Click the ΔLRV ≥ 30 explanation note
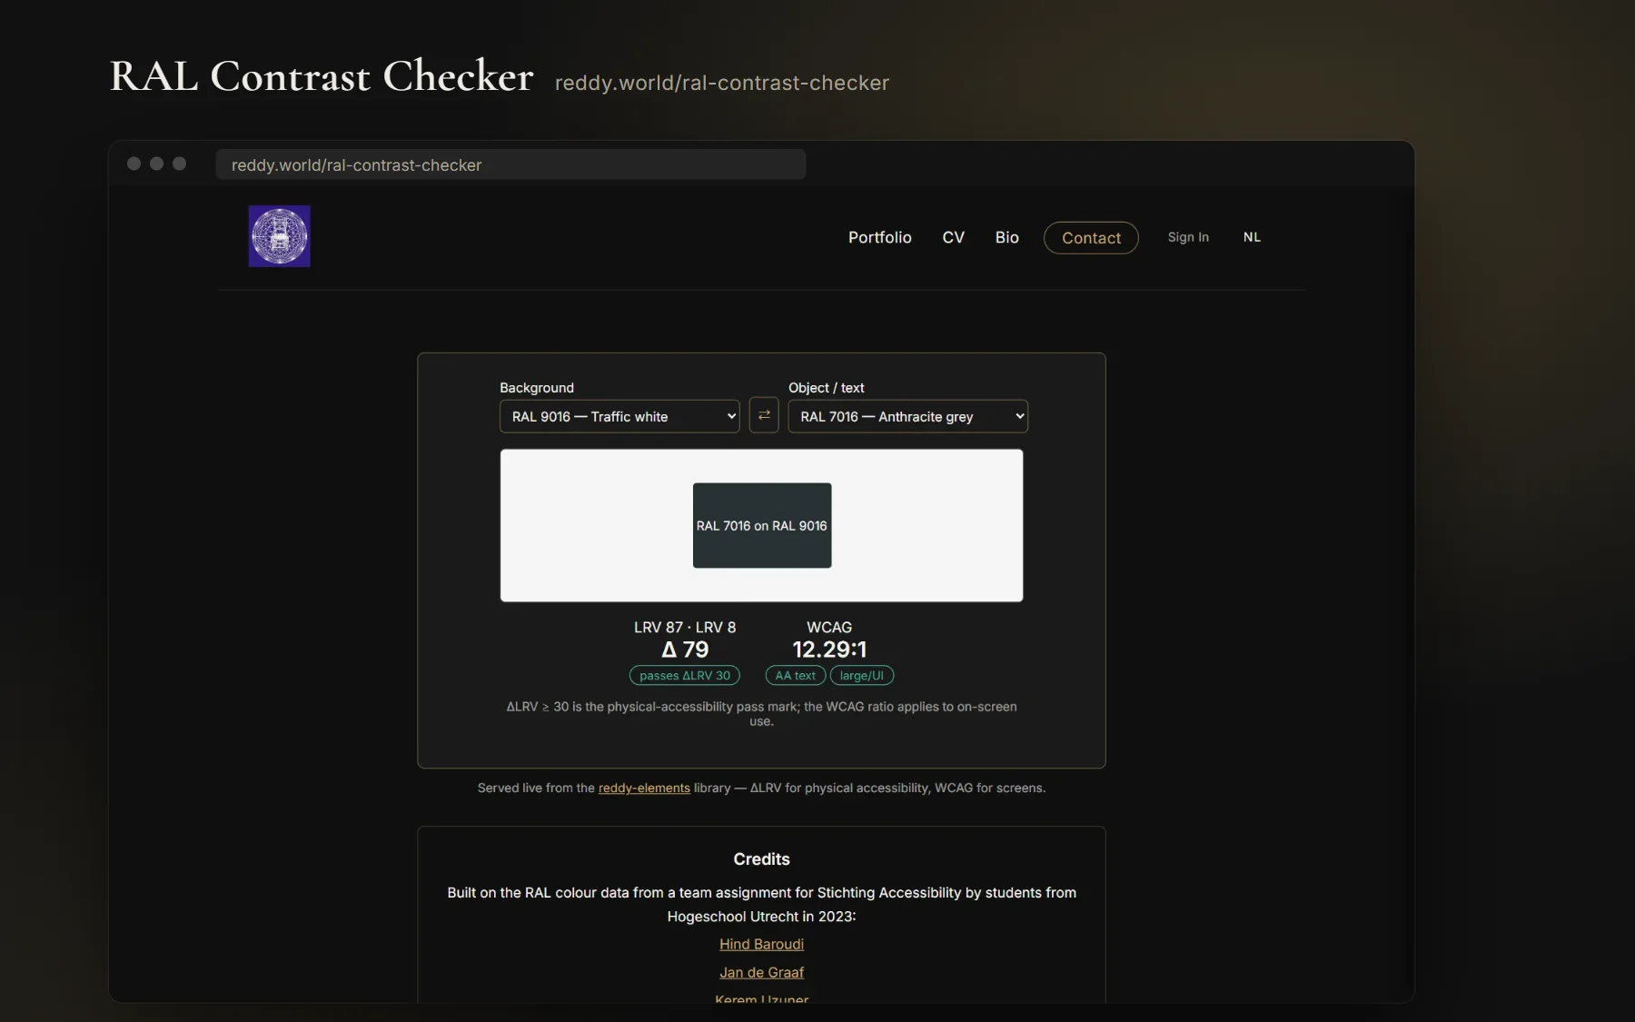Screen dimensions: 1635x1022 tap(761, 713)
